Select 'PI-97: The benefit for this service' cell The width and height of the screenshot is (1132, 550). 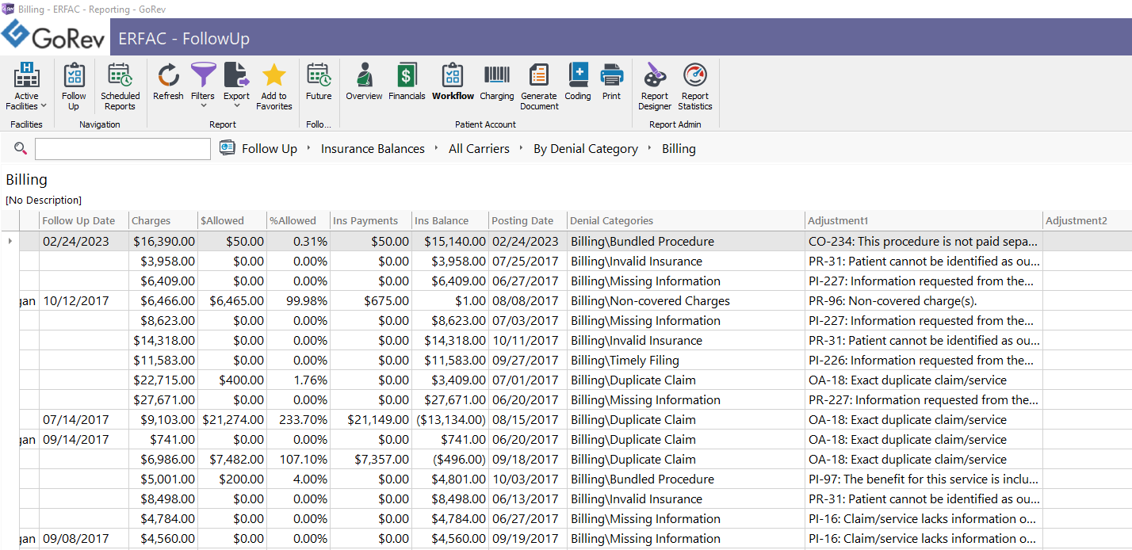(924, 479)
